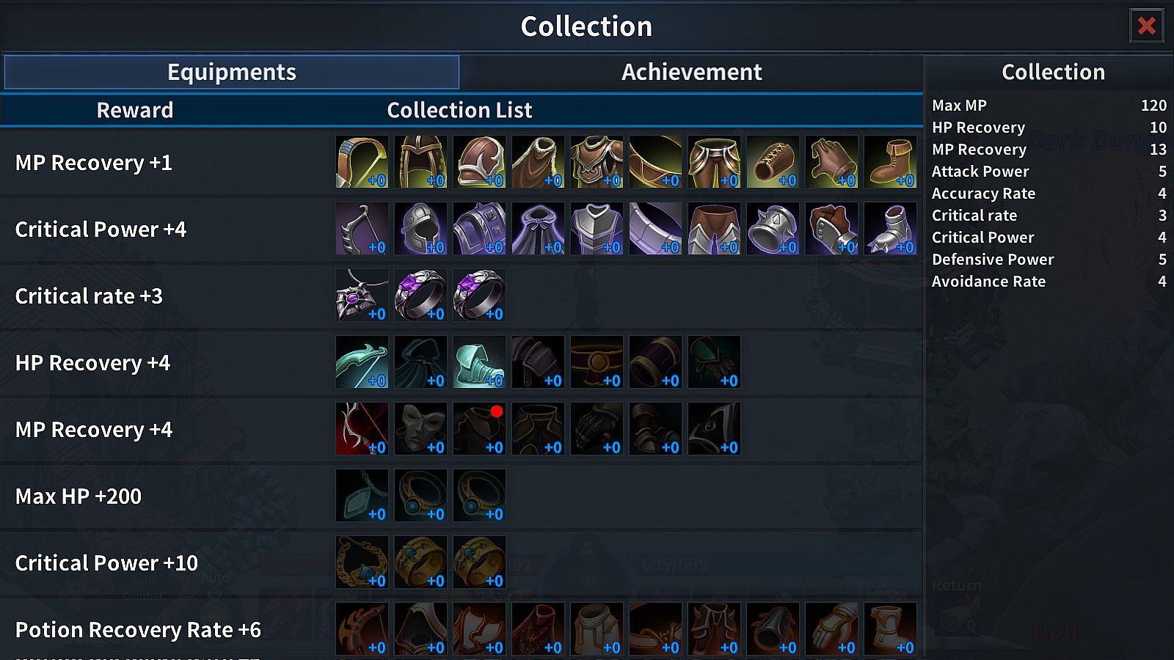Select the silver boots in Critical Power +4 row
Viewport: 1174px width, 660px height.
tap(890, 229)
